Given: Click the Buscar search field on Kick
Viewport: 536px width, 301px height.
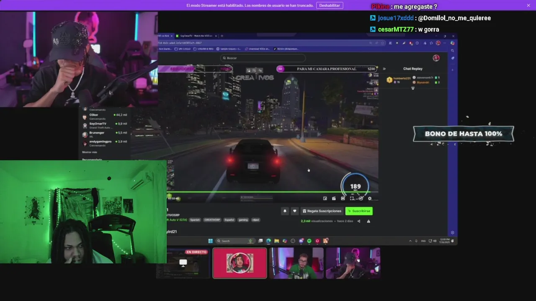Looking at the screenshot, I should click(263, 58).
